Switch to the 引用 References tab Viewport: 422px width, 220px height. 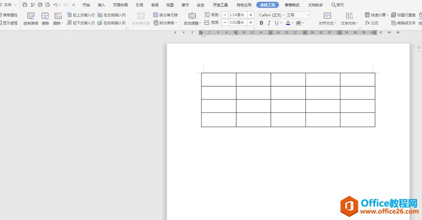139,5
